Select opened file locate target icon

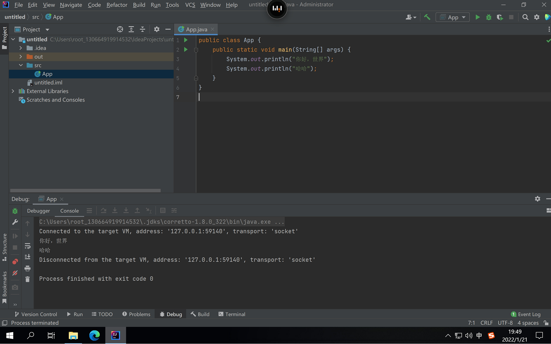click(x=120, y=29)
